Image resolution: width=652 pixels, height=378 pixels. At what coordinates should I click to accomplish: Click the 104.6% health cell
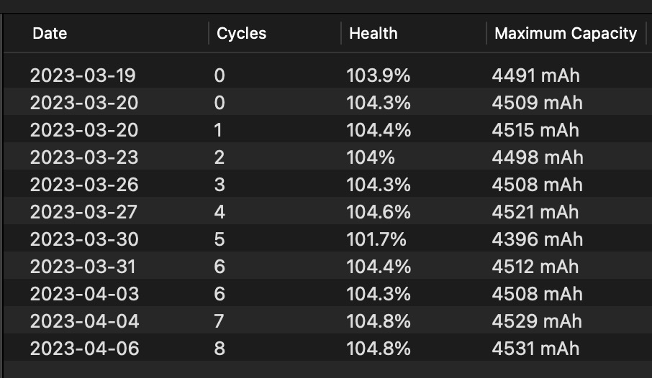tap(379, 212)
